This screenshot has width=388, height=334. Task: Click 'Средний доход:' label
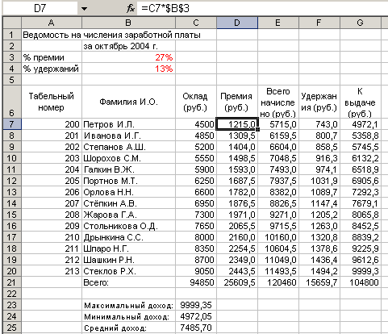tap(128, 328)
